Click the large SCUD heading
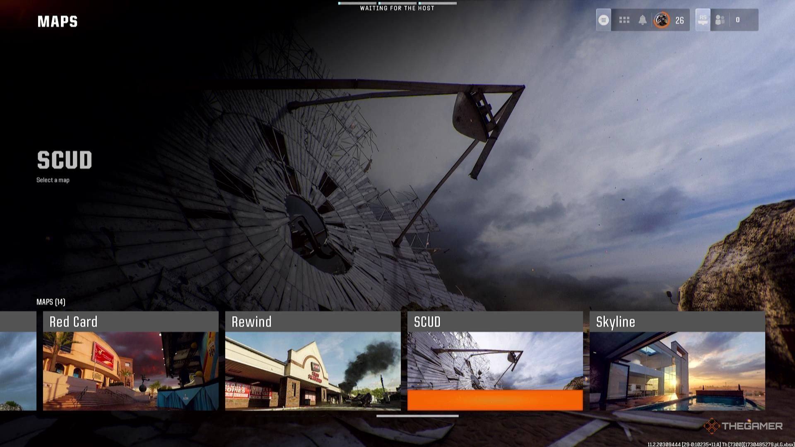Image resolution: width=795 pixels, height=447 pixels. point(65,160)
